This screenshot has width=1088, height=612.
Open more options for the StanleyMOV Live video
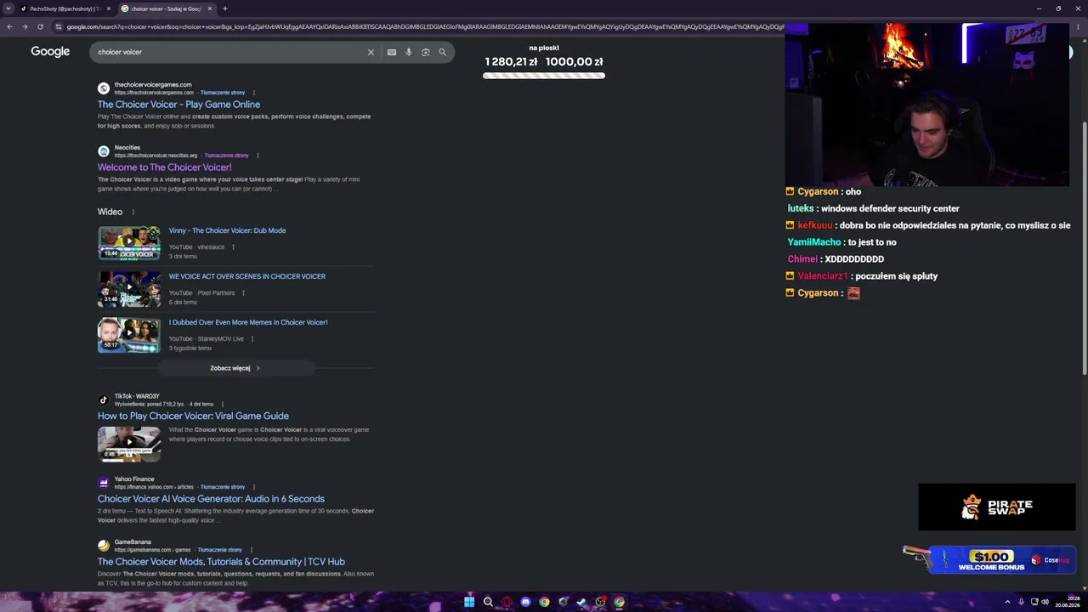click(x=252, y=339)
